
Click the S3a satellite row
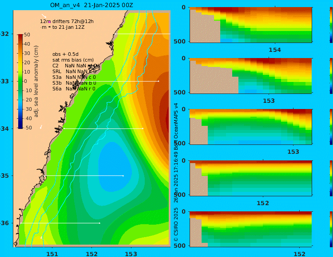pos(74,77)
